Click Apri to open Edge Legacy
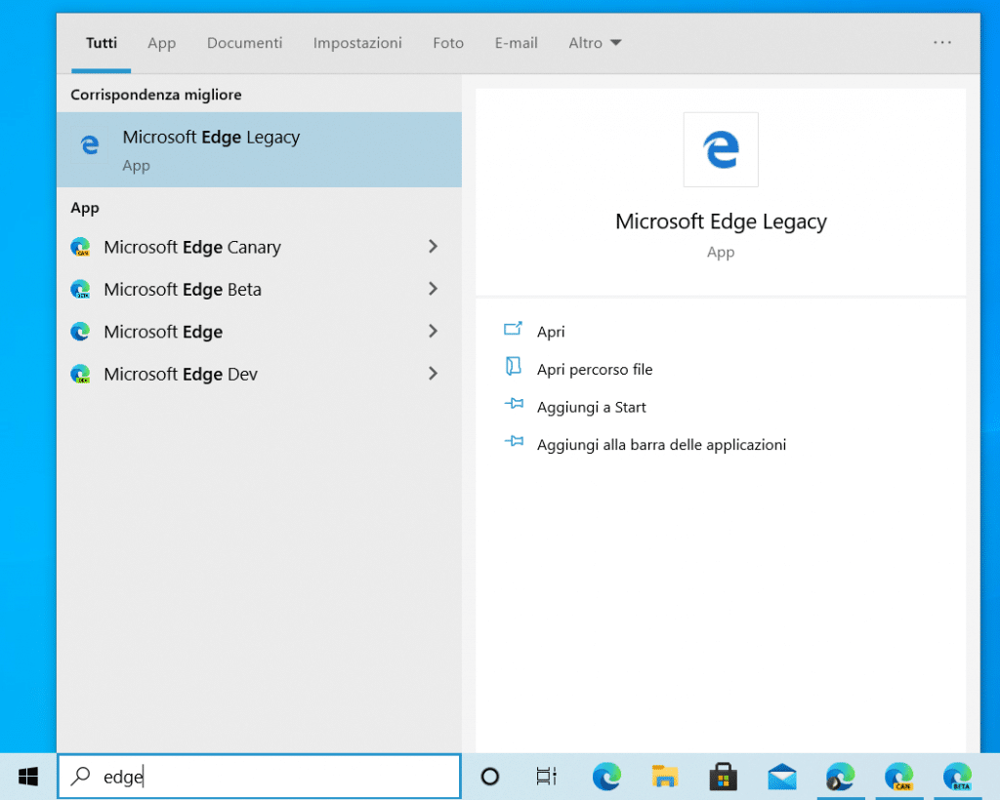 [551, 332]
